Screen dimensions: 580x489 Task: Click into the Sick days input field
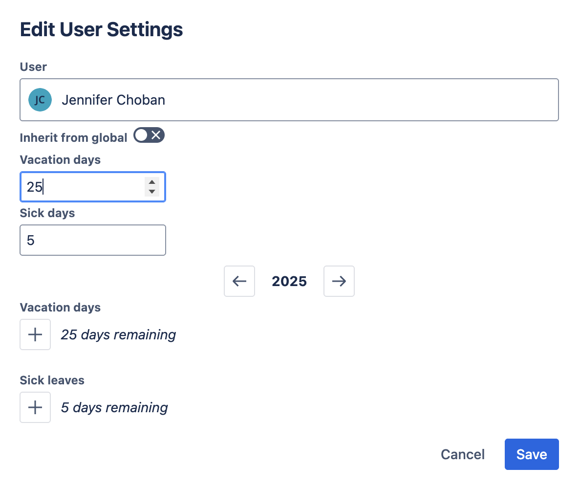click(x=93, y=240)
